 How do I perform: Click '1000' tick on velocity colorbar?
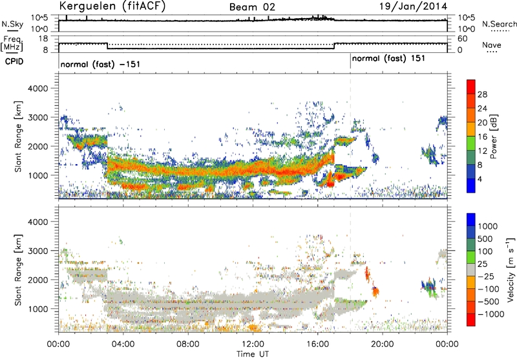(x=488, y=226)
